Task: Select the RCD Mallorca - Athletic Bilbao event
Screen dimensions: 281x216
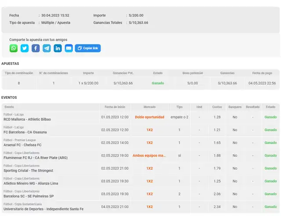Action: click(27, 119)
